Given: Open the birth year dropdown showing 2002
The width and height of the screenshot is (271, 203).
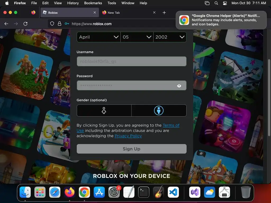Looking at the screenshot, I should (170, 37).
